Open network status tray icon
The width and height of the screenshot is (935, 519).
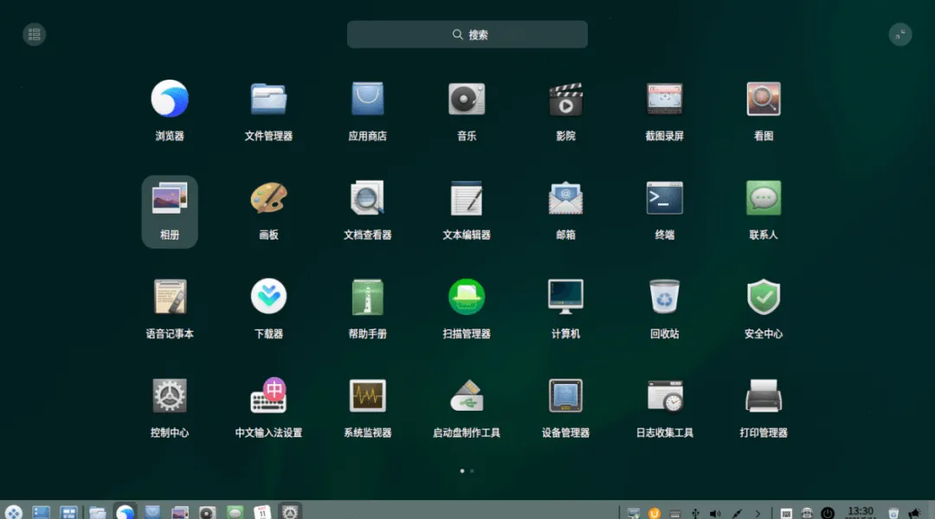coord(633,513)
